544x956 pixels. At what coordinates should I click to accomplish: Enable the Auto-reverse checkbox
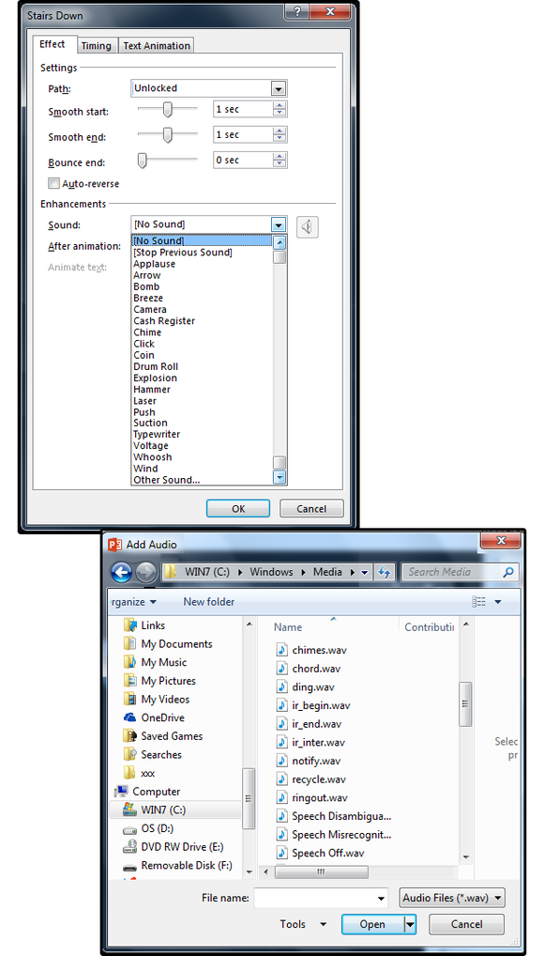point(53,183)
